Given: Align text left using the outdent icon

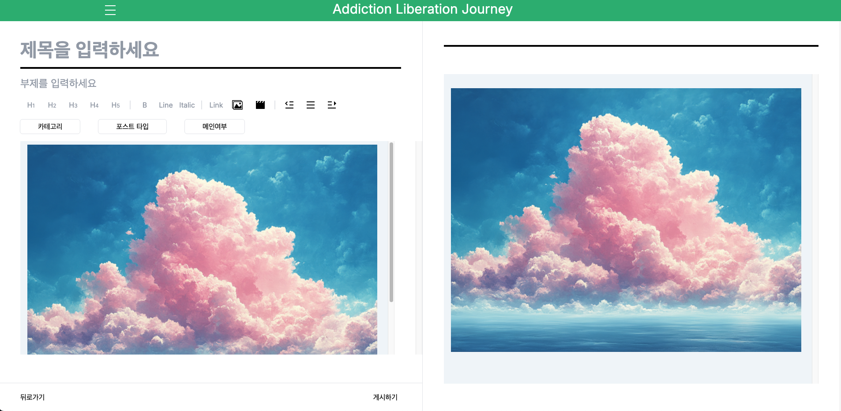Looking at the screenshot, I should [x=289, y=105].
